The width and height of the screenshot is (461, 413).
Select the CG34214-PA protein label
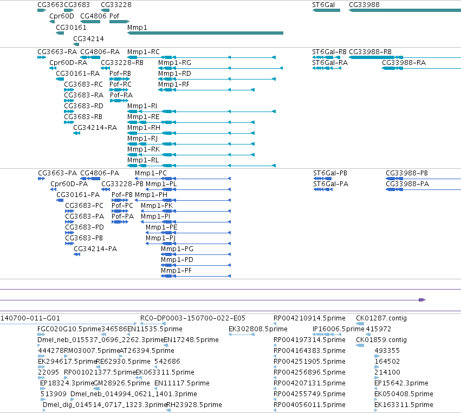(95, 250)
